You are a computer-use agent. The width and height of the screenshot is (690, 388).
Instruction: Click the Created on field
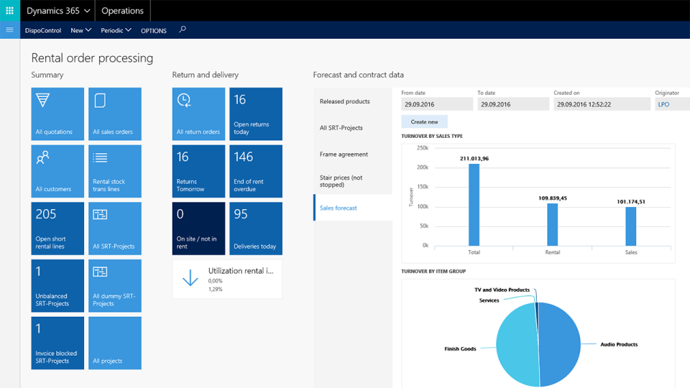click(x=602, y=104)
